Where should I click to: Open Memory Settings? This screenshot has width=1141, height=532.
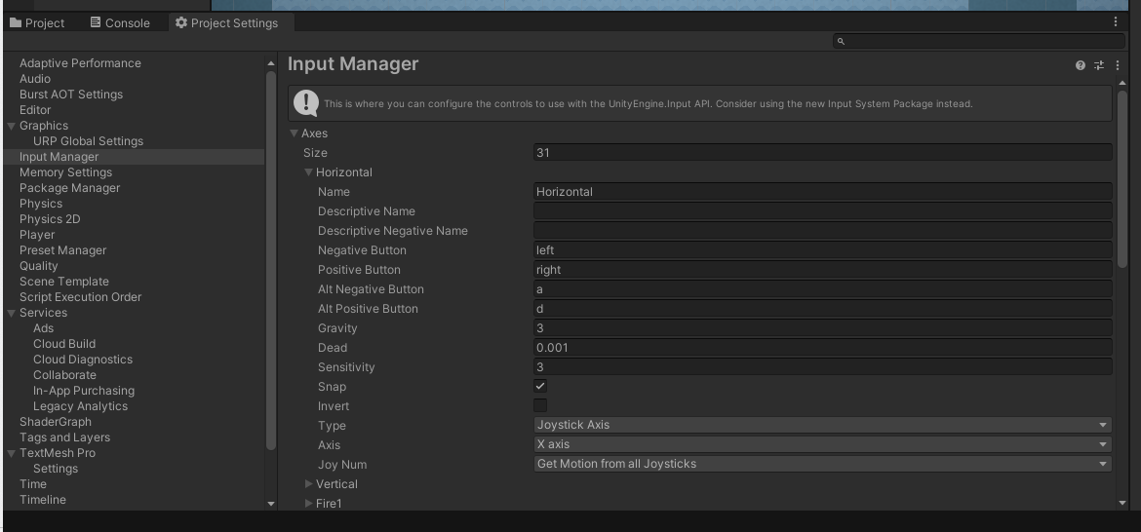tap(65, 172)
